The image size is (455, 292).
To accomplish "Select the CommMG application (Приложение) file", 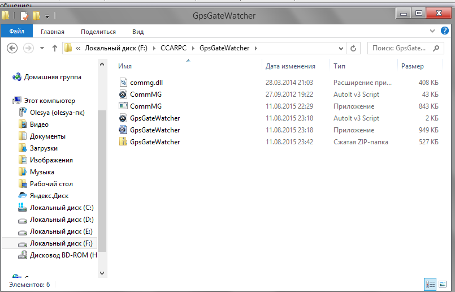I will click(146, 106).
